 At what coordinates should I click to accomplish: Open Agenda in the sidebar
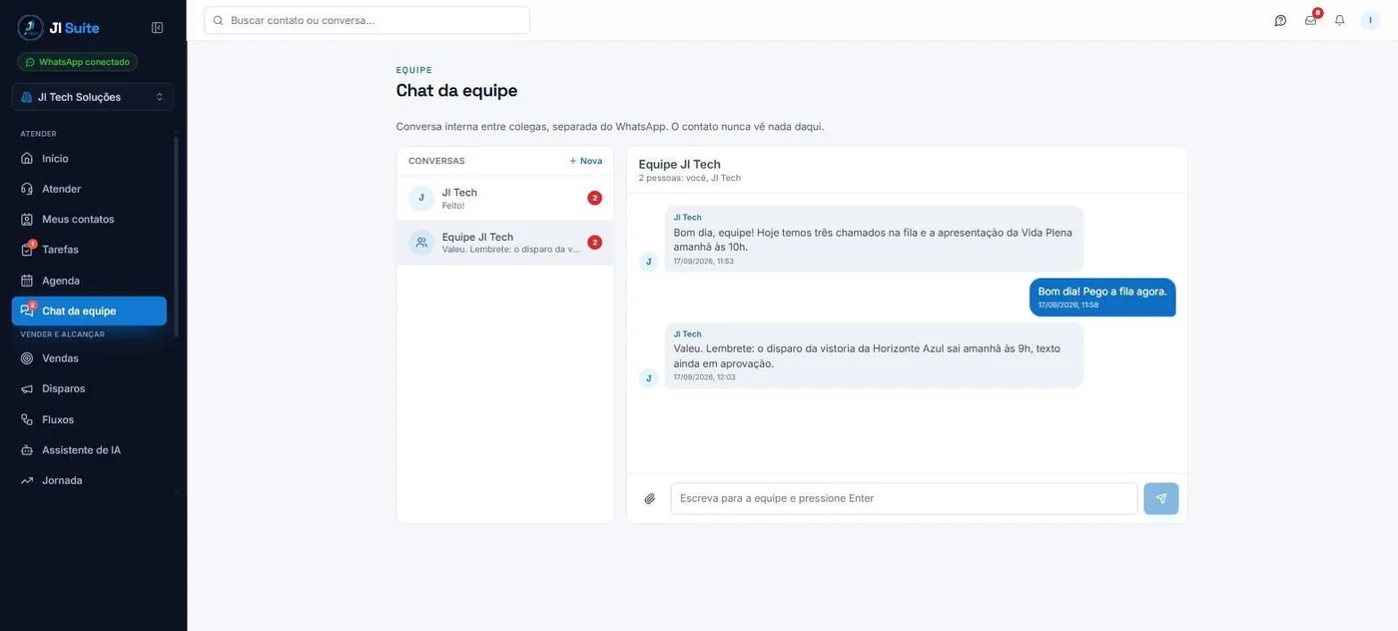[x=89, y=281]
